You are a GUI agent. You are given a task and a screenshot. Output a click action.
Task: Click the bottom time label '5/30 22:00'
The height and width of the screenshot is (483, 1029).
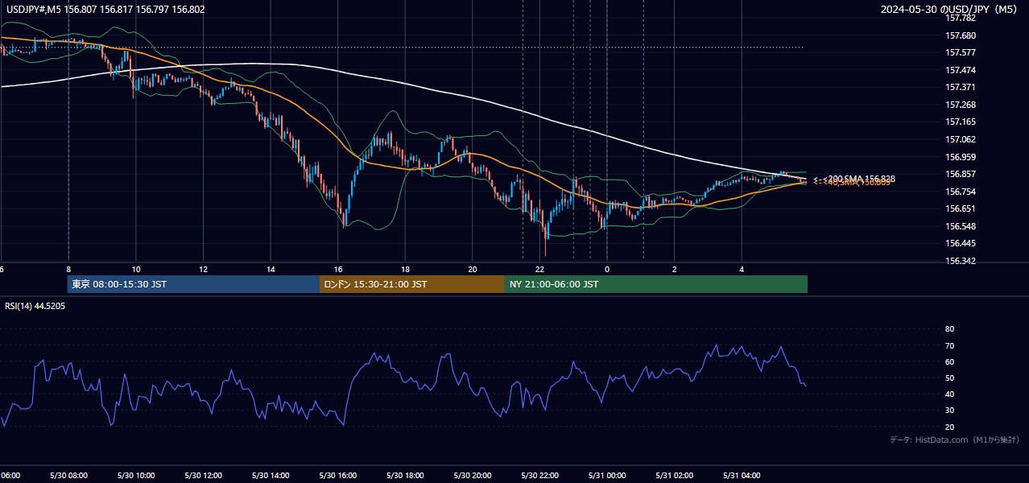click(540, 475)
